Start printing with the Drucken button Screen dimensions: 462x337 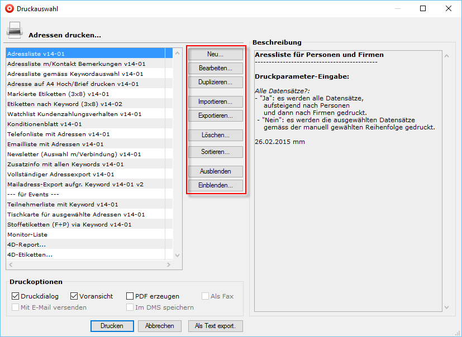tap(112, 326)
